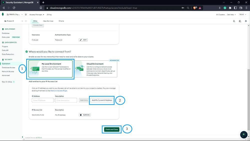Focus the IP Address input field
The height and width of the screenshot is (141, 250).
click(43, 100)
